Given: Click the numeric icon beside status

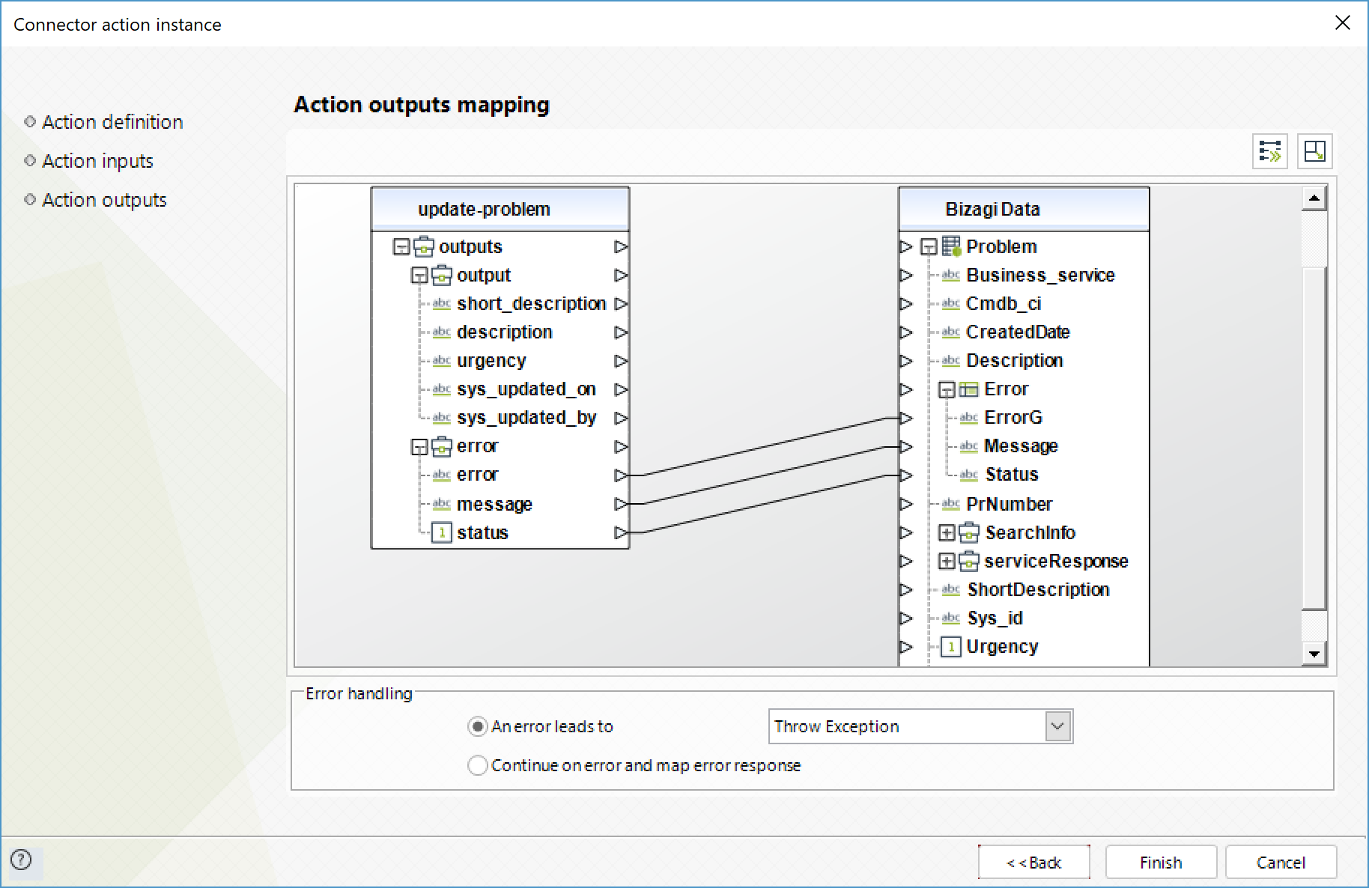Looking at the screenshot, I should (442, 532).
